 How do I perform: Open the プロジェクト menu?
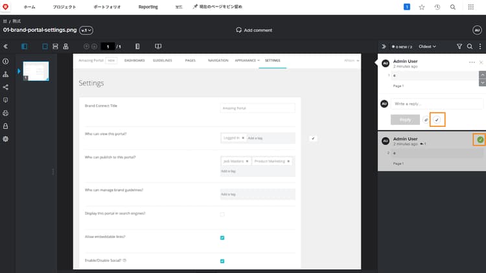coord(64,7)
